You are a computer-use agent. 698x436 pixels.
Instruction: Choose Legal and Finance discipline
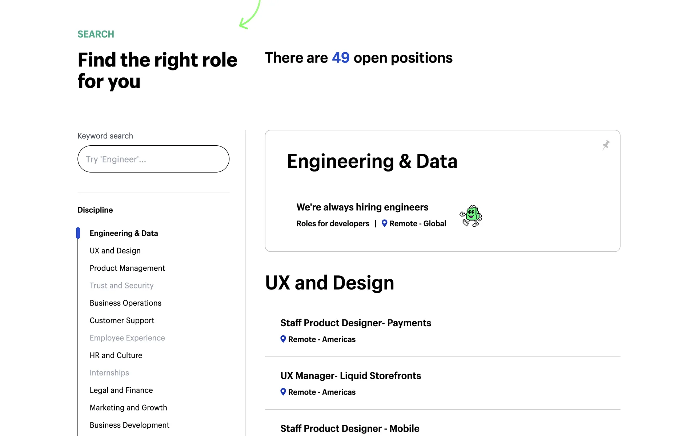point(121,390)
